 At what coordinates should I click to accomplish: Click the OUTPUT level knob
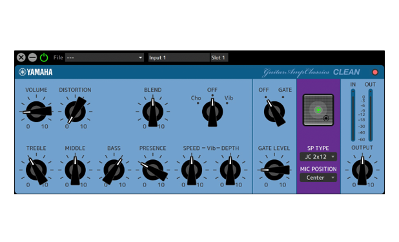[362, 170]
